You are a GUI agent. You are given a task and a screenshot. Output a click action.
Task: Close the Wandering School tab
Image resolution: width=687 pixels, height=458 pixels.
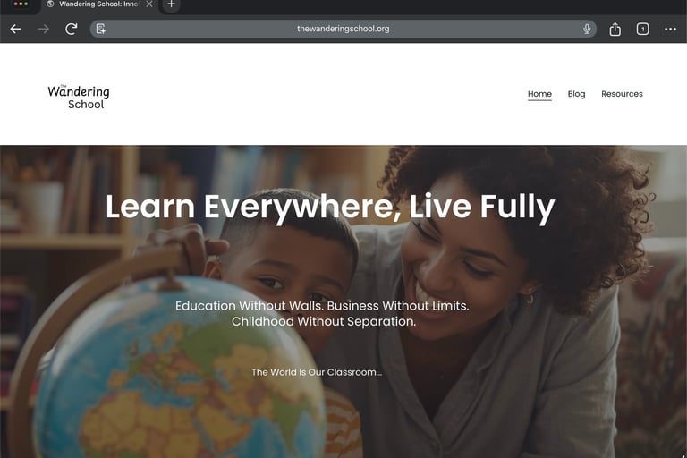tap(149, 4)
